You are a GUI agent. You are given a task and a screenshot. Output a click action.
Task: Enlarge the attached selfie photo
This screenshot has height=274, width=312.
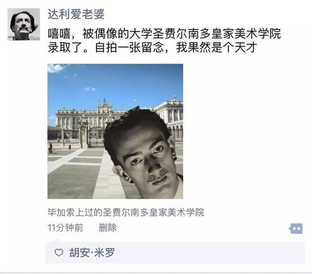pyautogui.click(x=115, y=131)
